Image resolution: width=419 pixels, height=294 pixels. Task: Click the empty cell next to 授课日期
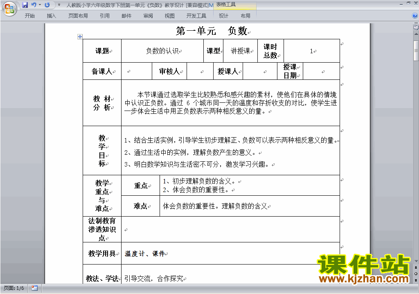322,71
